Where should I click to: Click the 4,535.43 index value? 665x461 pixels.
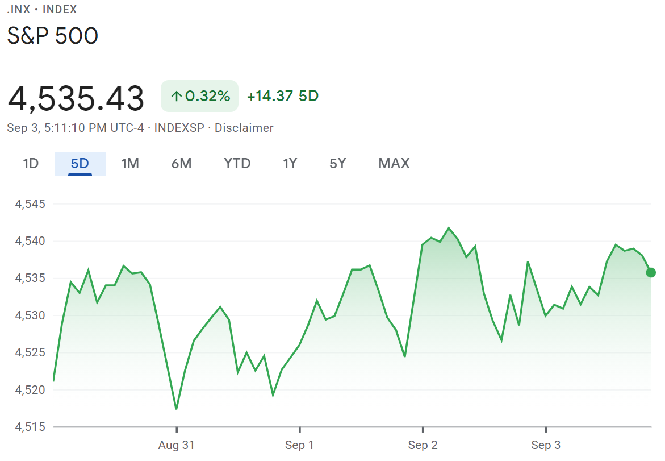pyautogui.click(x=76, y=98)
